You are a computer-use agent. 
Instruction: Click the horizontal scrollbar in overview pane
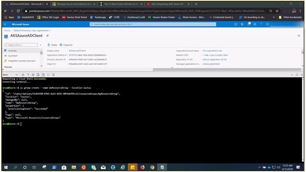coord(227,70)
